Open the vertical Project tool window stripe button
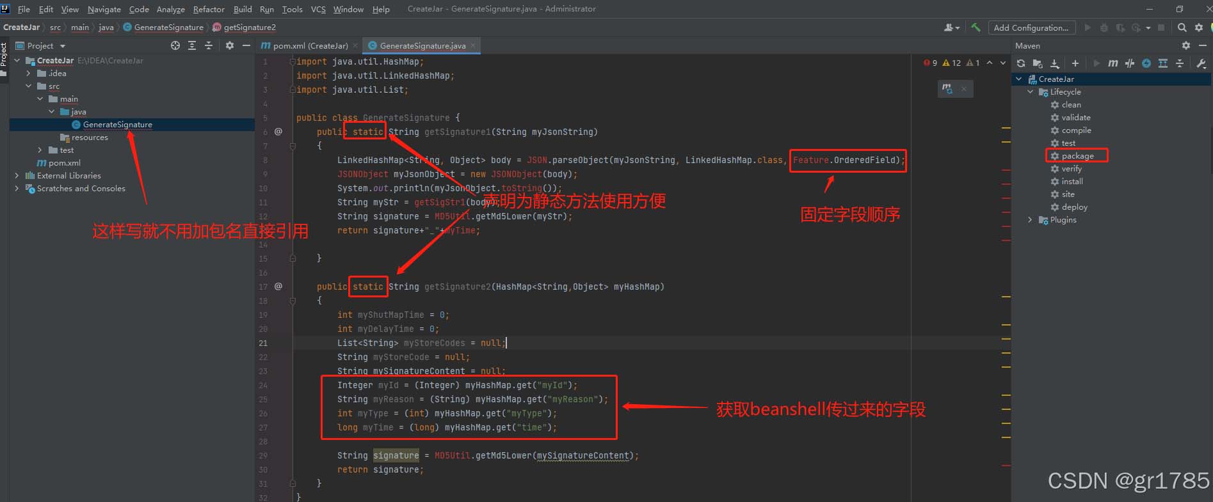This screenshot has height=502, width=1213. click(x=4, y=59)
